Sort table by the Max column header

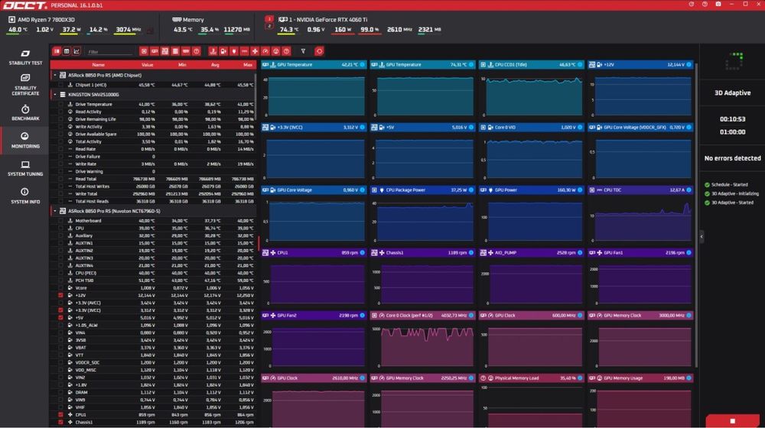pos(248,65)
